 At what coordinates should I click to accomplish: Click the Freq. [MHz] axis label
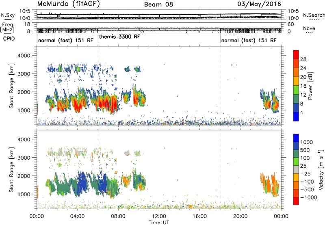coord(7,28)
